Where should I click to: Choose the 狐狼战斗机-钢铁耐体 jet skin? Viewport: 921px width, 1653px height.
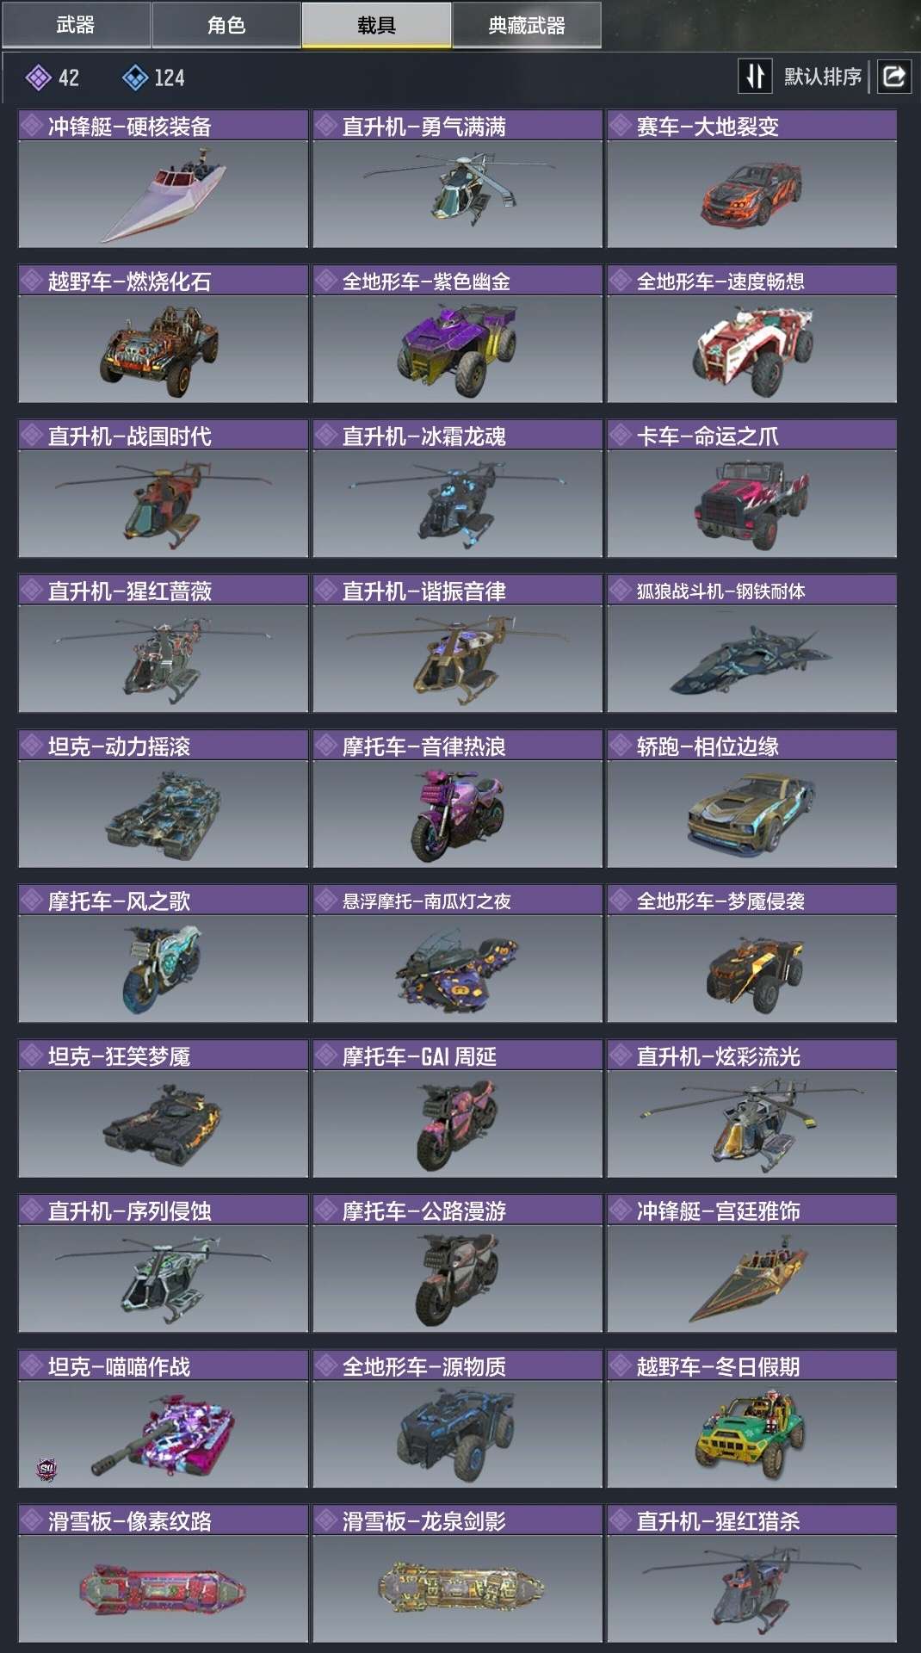point(751,659)
